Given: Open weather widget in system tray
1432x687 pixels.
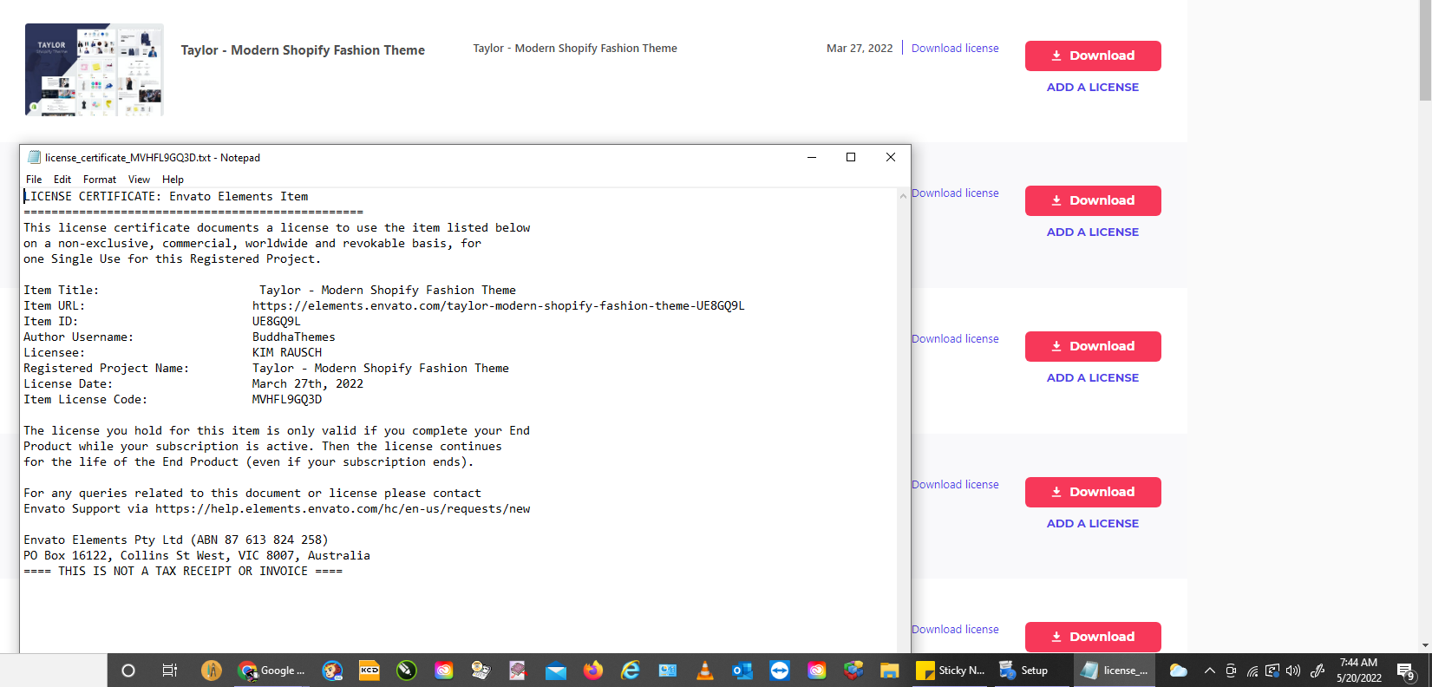Looking at the screenshot, I should [x=1178, y=671].
